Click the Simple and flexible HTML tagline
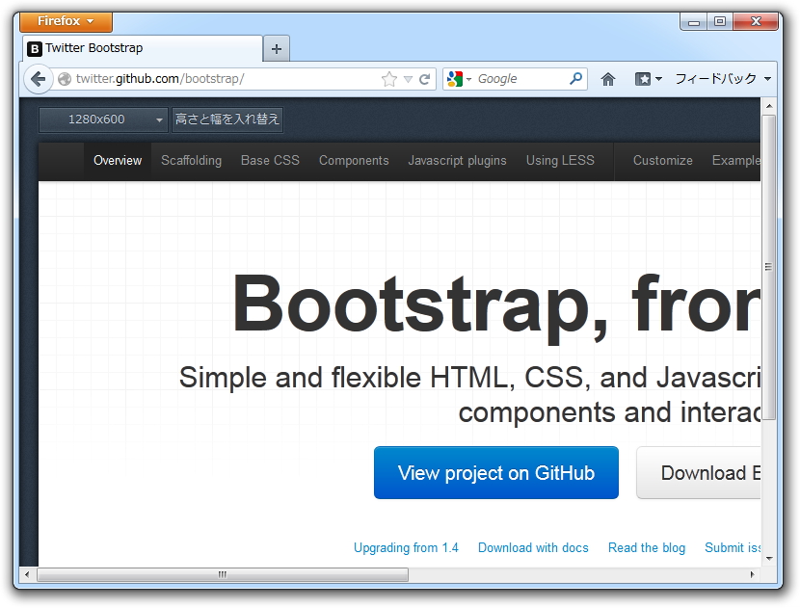This screenshot has height=608, width=800. [469, 394]
